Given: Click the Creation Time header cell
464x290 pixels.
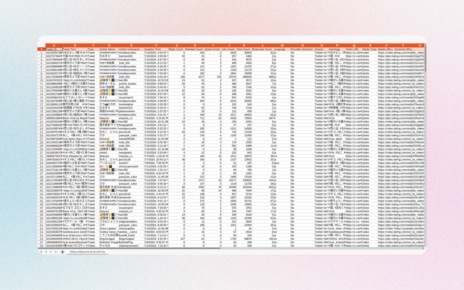Looking at the screenshot, I should click(156, 49).
